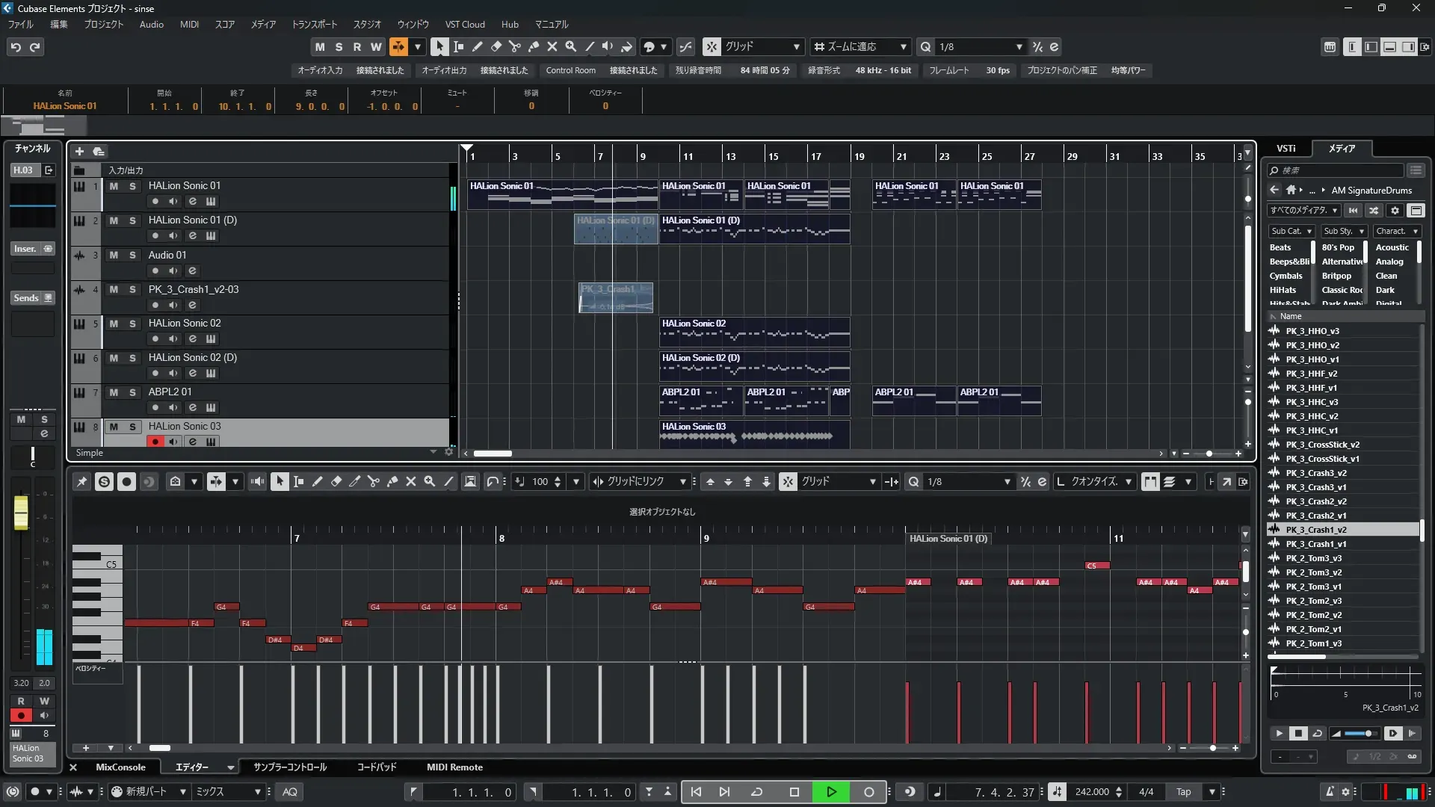The height and width of the screenshot is (807, 1435).
Task: Select the Zoom magnifier tool in key editor
Action: pyautogui.click(x=430, y=482)
